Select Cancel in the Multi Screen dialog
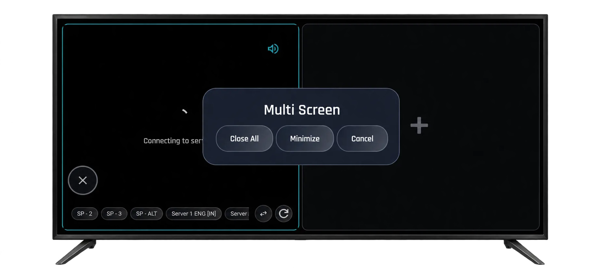600x277 pixels. tap(362, 138)
